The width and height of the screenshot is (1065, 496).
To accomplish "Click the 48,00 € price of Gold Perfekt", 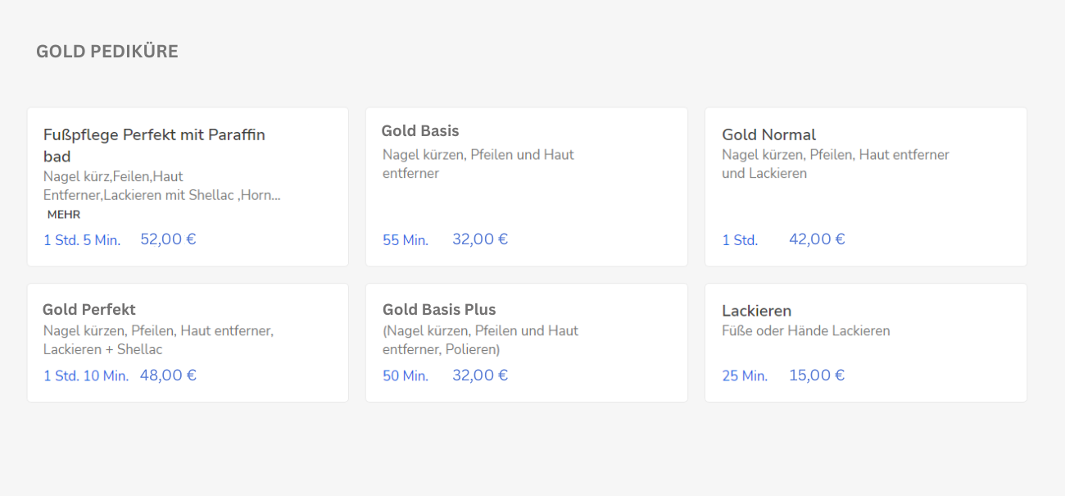I will click(168, 375).
